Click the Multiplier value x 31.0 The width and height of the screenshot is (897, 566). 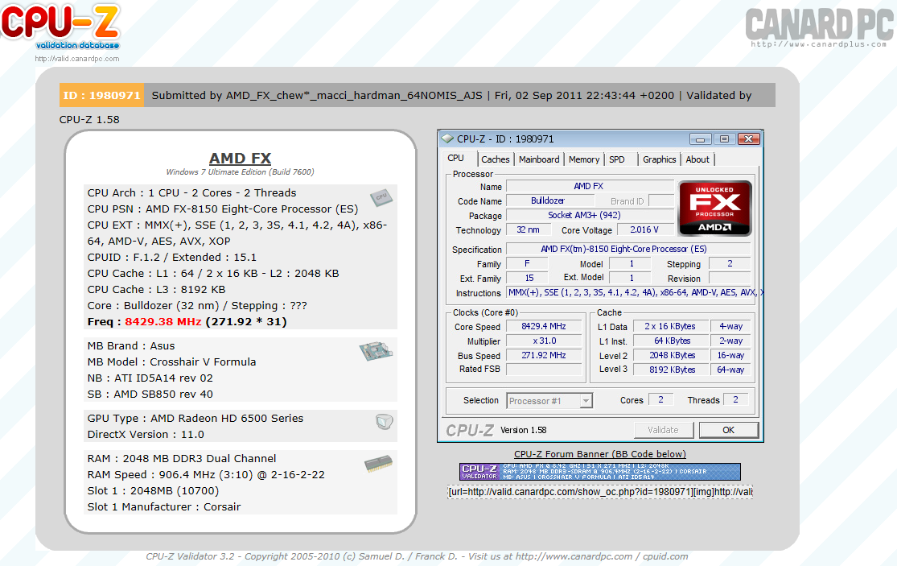[x=544, y=341]
